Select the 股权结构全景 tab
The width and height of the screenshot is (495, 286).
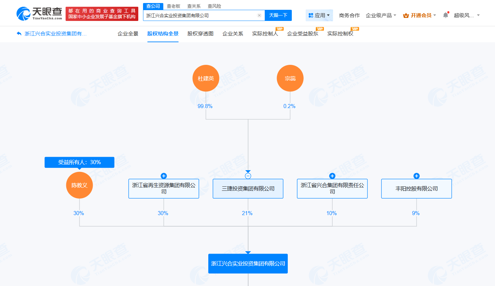(x=163, y=34)
